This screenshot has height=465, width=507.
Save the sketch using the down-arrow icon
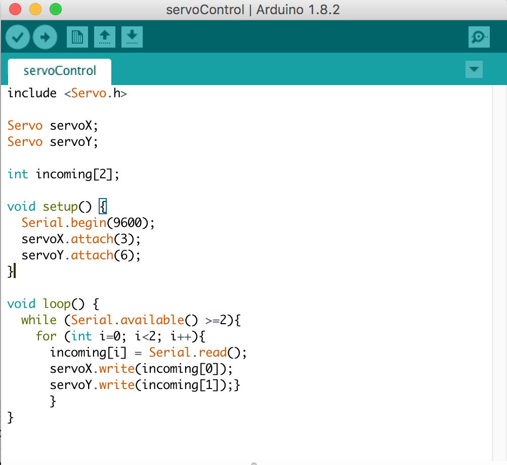(x=132, y=37)
